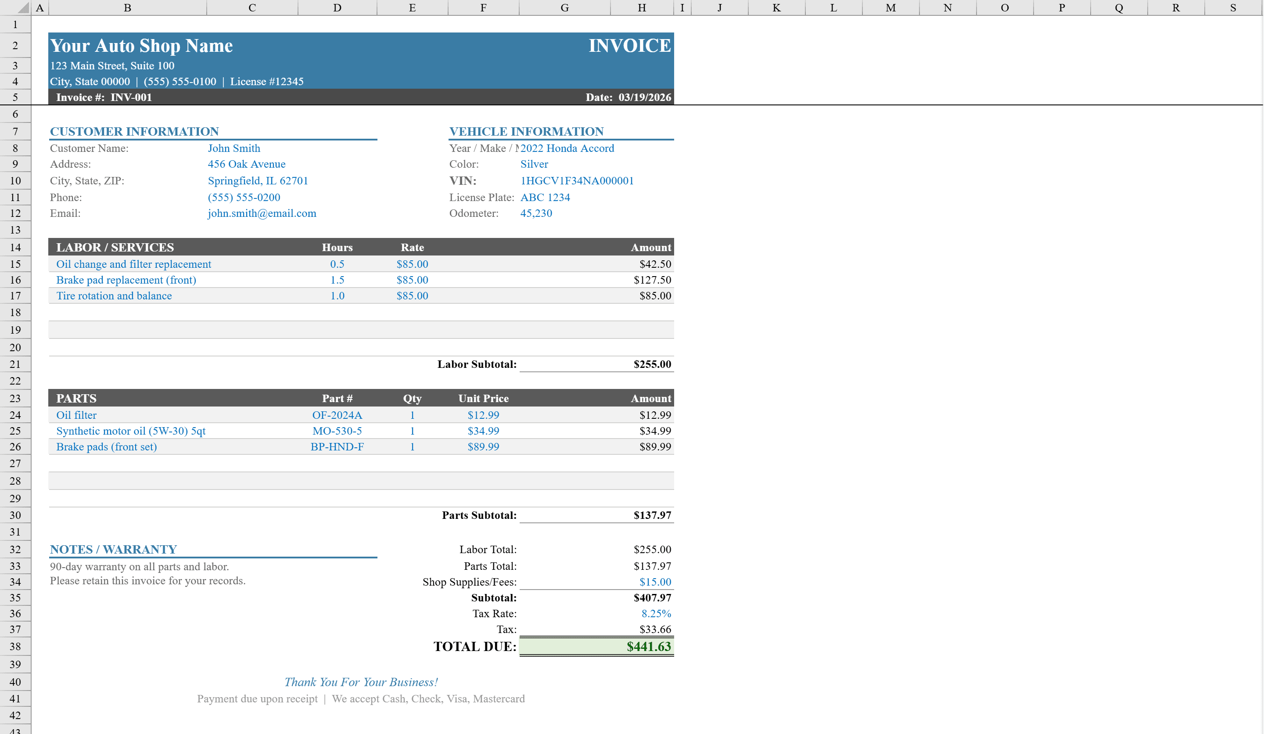
Task: Click 'Springfield, IL 62701' cell
Action: [258, 180]
